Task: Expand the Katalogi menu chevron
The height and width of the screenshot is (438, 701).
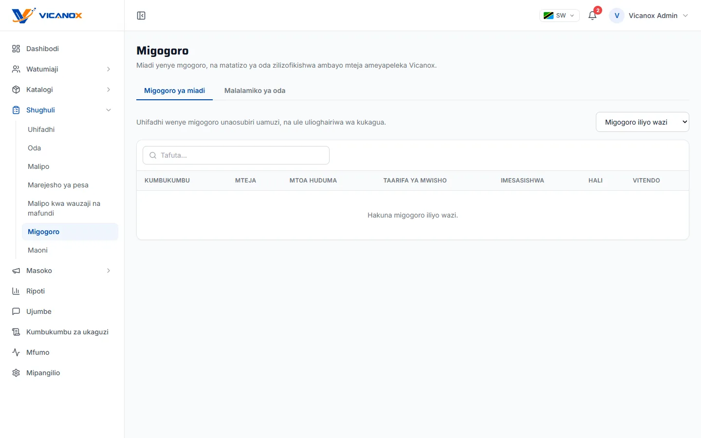Action: [109, 90]
